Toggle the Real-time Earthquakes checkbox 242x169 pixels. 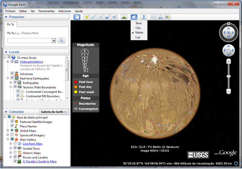[x=12, y=78]
